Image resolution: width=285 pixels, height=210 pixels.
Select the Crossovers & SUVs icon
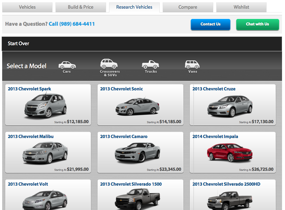(x=109, y=64)
